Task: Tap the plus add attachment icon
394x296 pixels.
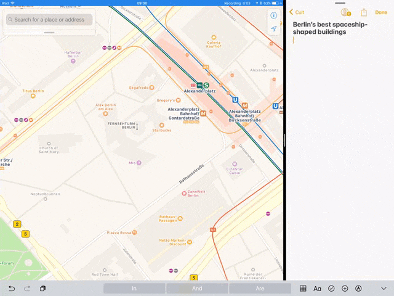Action: pyautogui.click(x=345, y=289)
